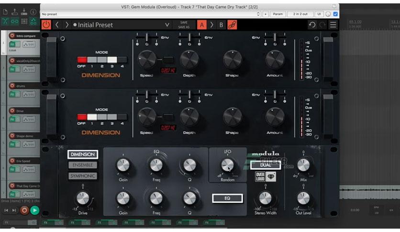
Task: Click the LFO Random knob
Action: 227,165
